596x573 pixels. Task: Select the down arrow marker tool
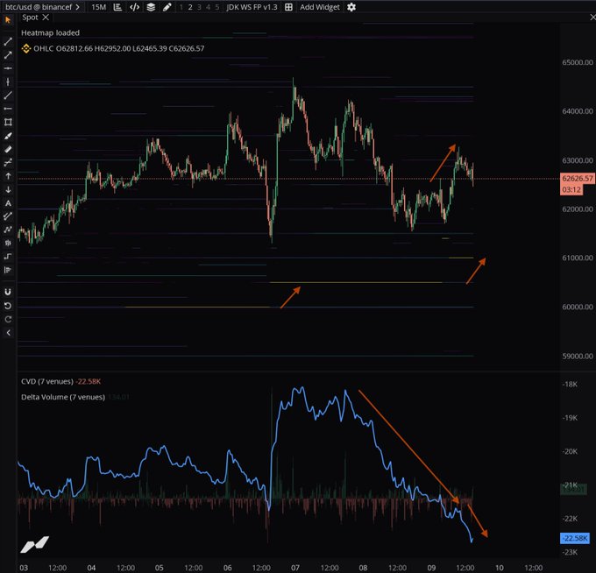click(8, 189)
